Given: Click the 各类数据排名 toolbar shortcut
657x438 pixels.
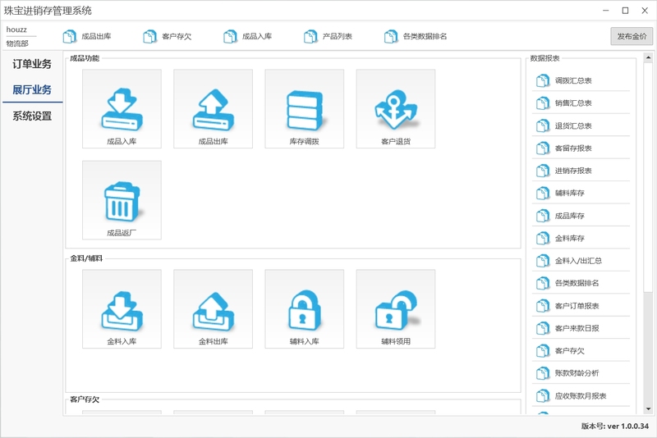Looking at the screenshot, I should pyautogui.click(x=416, y=36).
